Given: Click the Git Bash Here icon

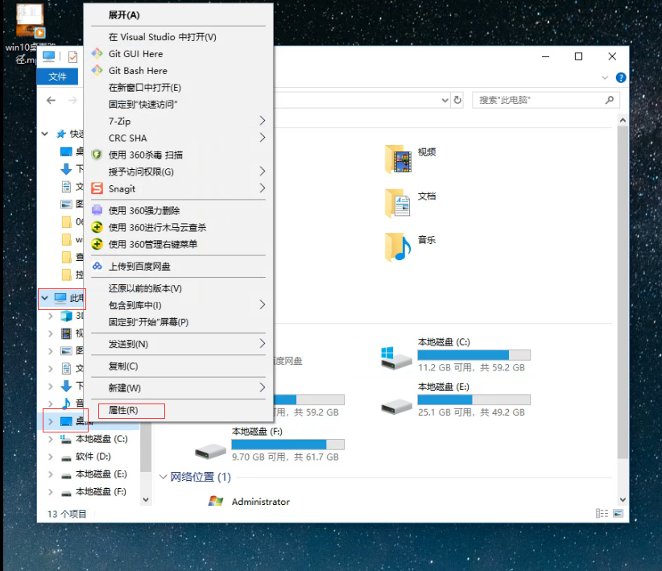Looking at the screenshot, I should tap(97, 71).
